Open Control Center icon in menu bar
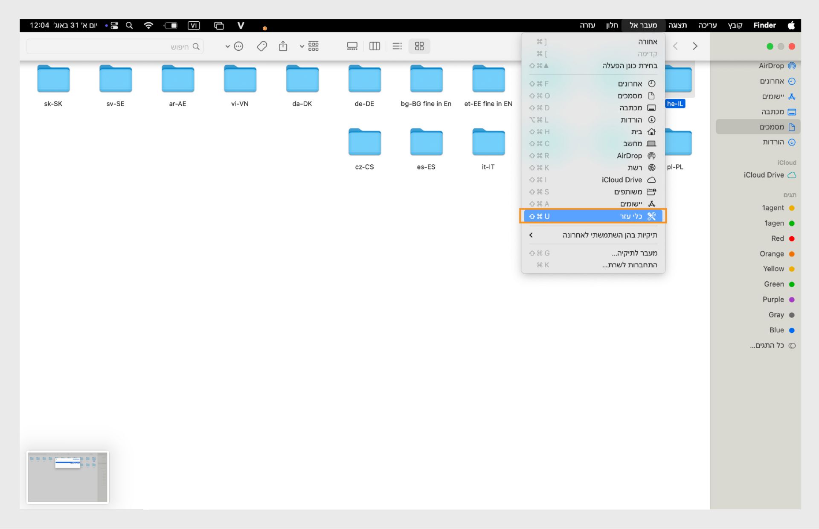The height and width of the screenshot is (529, 819). tap(114, 26)
